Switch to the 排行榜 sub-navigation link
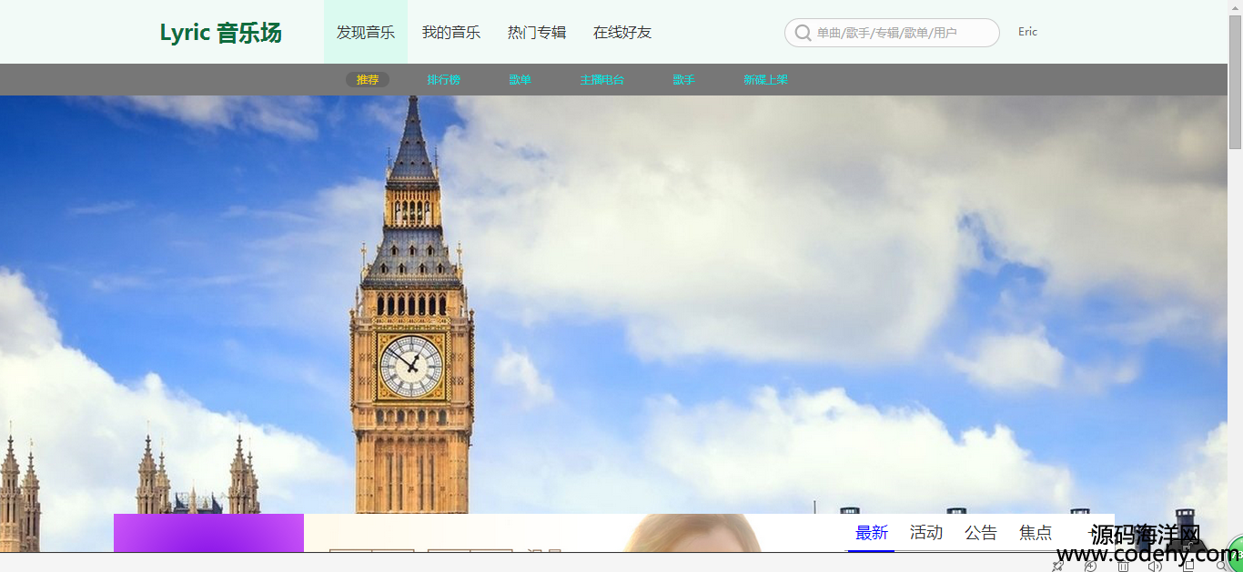1243x572 pixels. coord(444,80)
